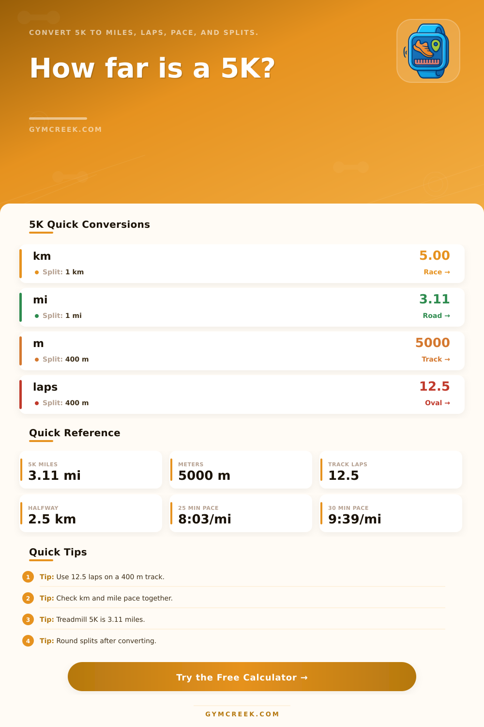This screenshot has width=484, height=727.
Task: Click 'Split: 400 m' in the m row
Action: coord(65,359)
